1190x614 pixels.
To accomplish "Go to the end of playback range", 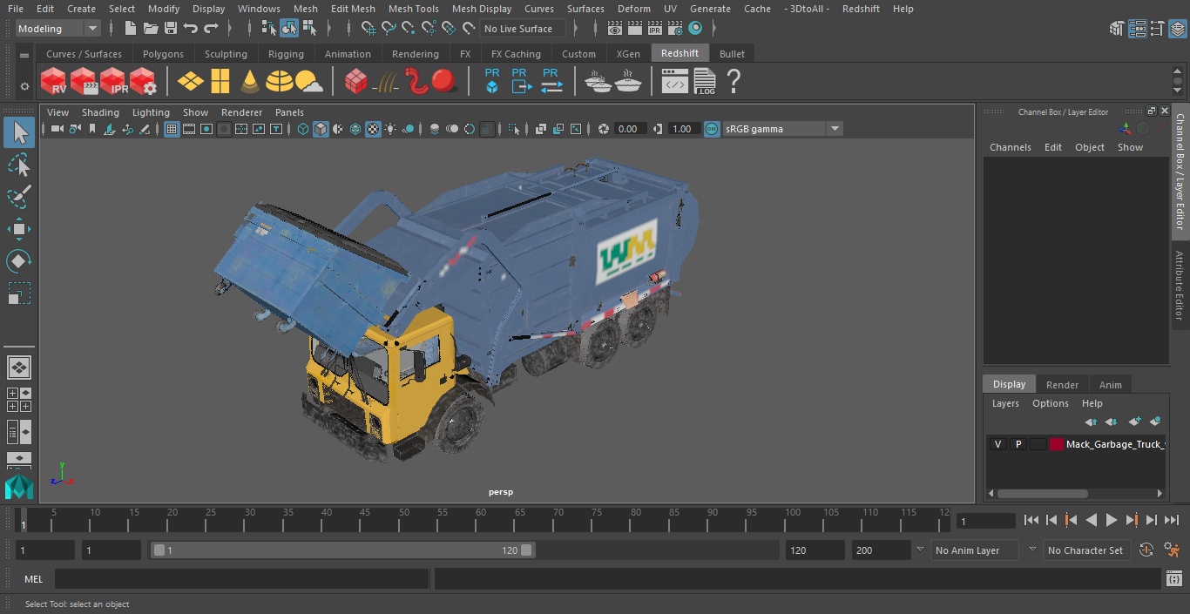I will (1172, 520).
